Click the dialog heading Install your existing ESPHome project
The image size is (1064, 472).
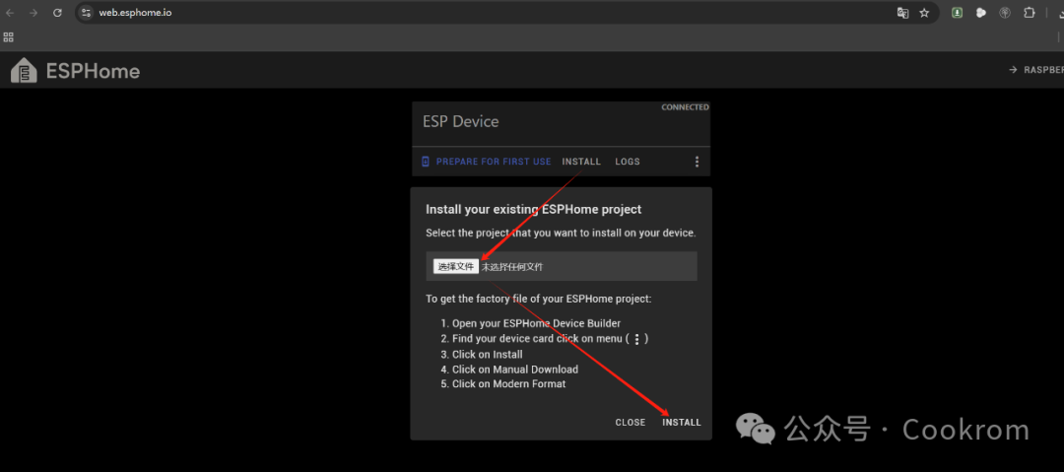click(x=533, y=209)
